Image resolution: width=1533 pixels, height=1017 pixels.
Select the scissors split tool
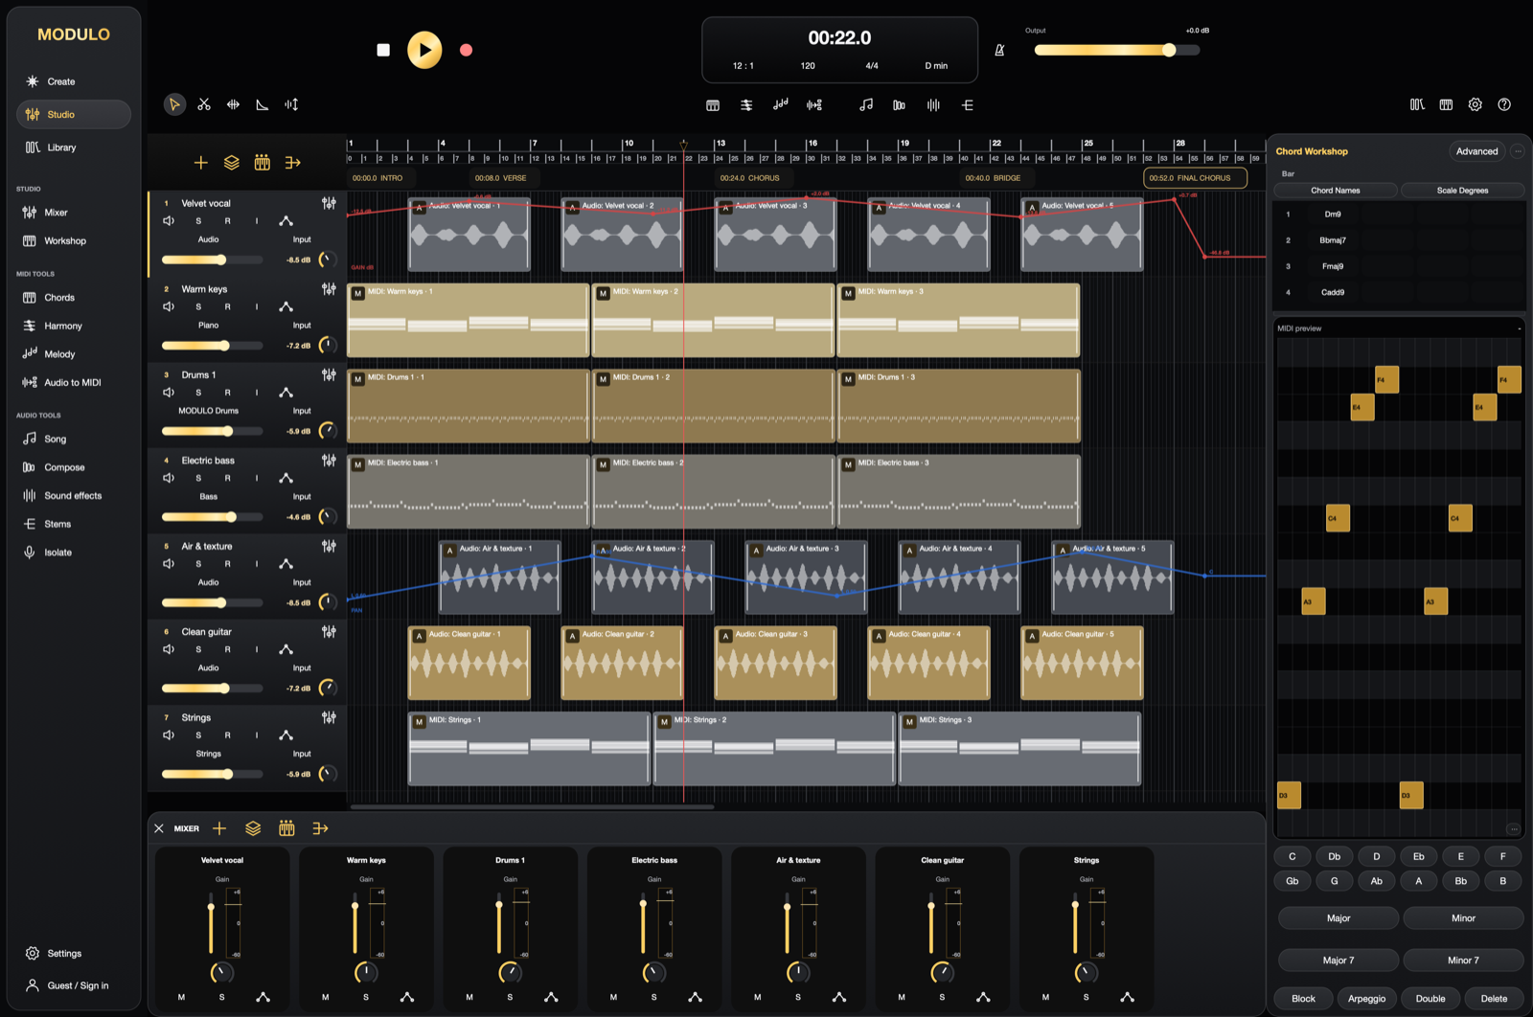204,104
